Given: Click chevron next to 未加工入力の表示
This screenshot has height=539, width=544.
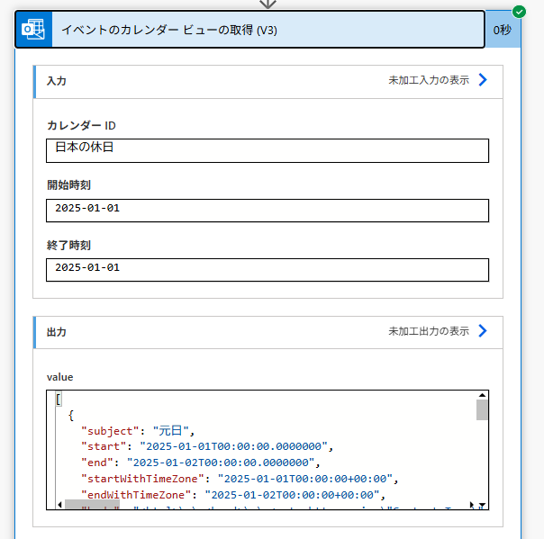Looking at the screenshot, I should pos(483,80).
